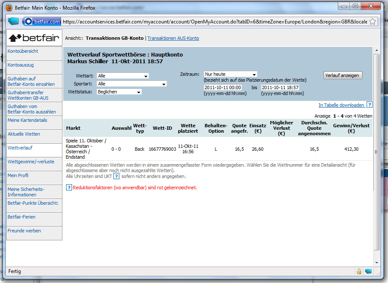Click the Verlauf anzeigen button
Image resolution: width=388 pixels, height=283 pixels.
[343, 75]
